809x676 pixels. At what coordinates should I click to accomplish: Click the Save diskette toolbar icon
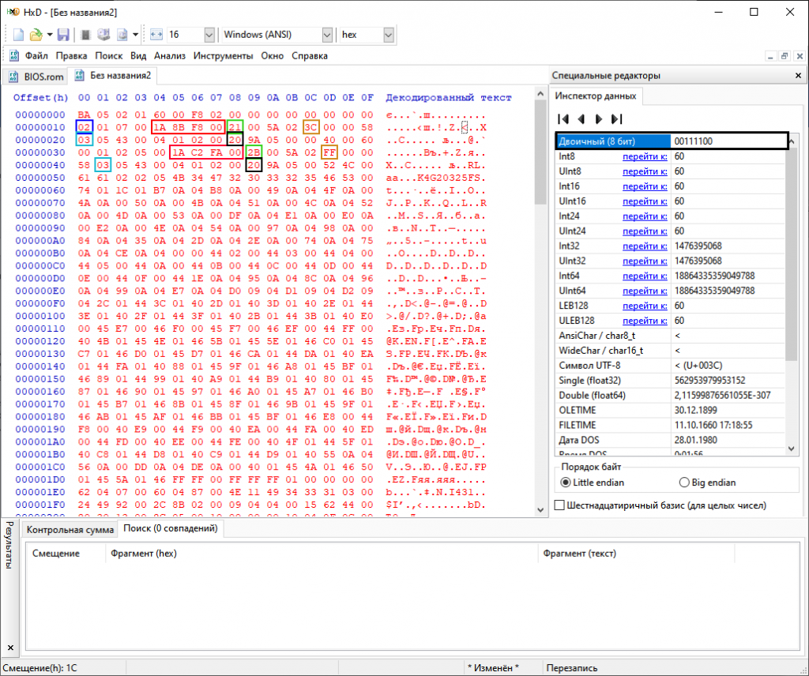coord(63,35)
